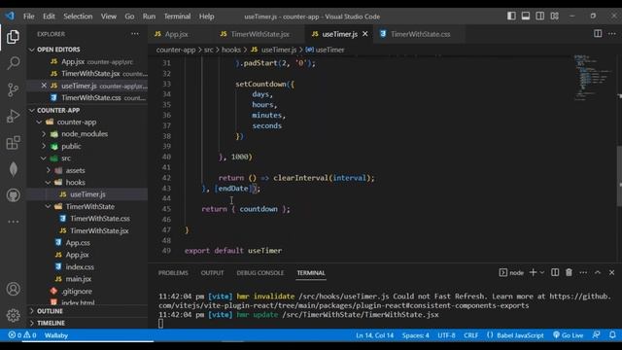The height and width of the screenshot is (350, 622).
Task: Open the Accounts menu
Action: tap(13, 289)
